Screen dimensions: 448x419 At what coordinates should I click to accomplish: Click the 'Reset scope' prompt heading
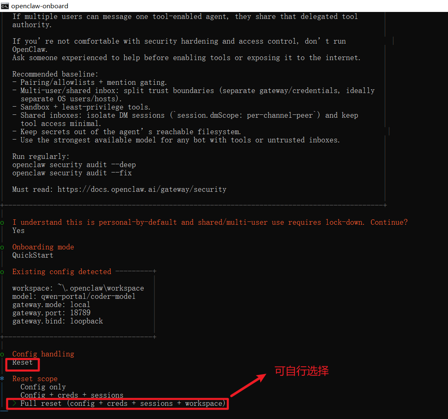(x=35, y=379)
